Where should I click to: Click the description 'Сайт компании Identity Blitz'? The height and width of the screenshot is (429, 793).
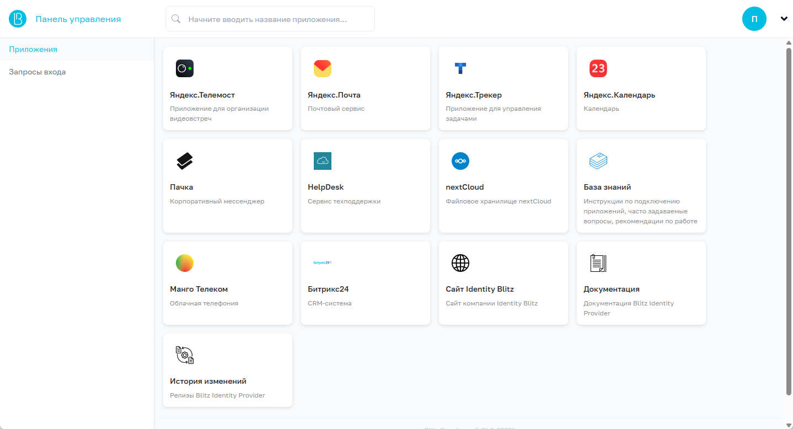click(492, 304)
